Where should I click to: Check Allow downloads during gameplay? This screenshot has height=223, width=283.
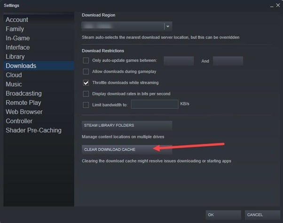(x=86, y=71)
